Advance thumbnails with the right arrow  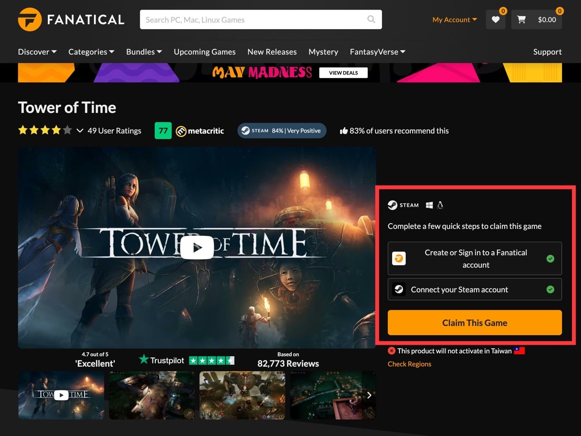(369, 395)
